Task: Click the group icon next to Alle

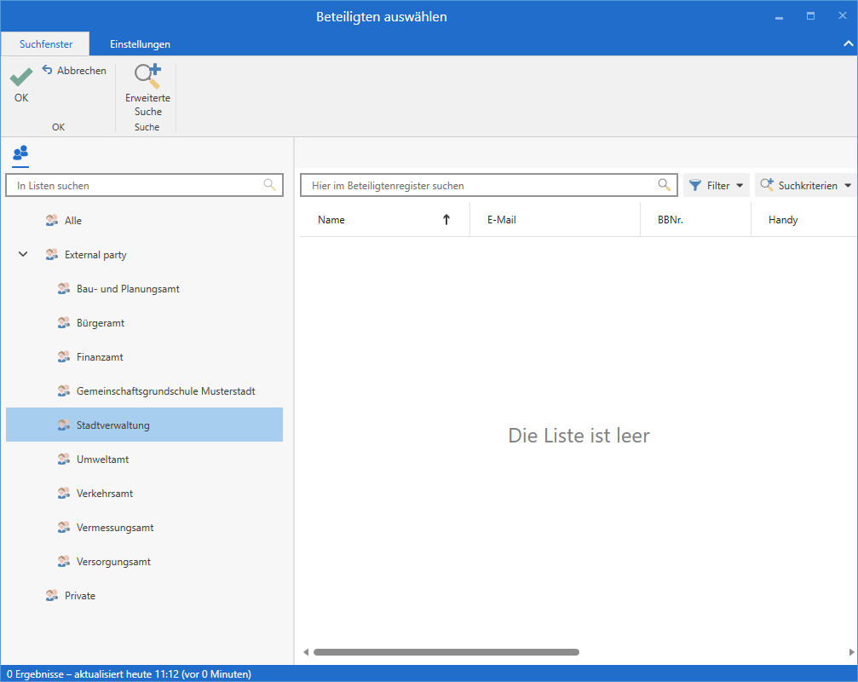Action: point(52,221)
